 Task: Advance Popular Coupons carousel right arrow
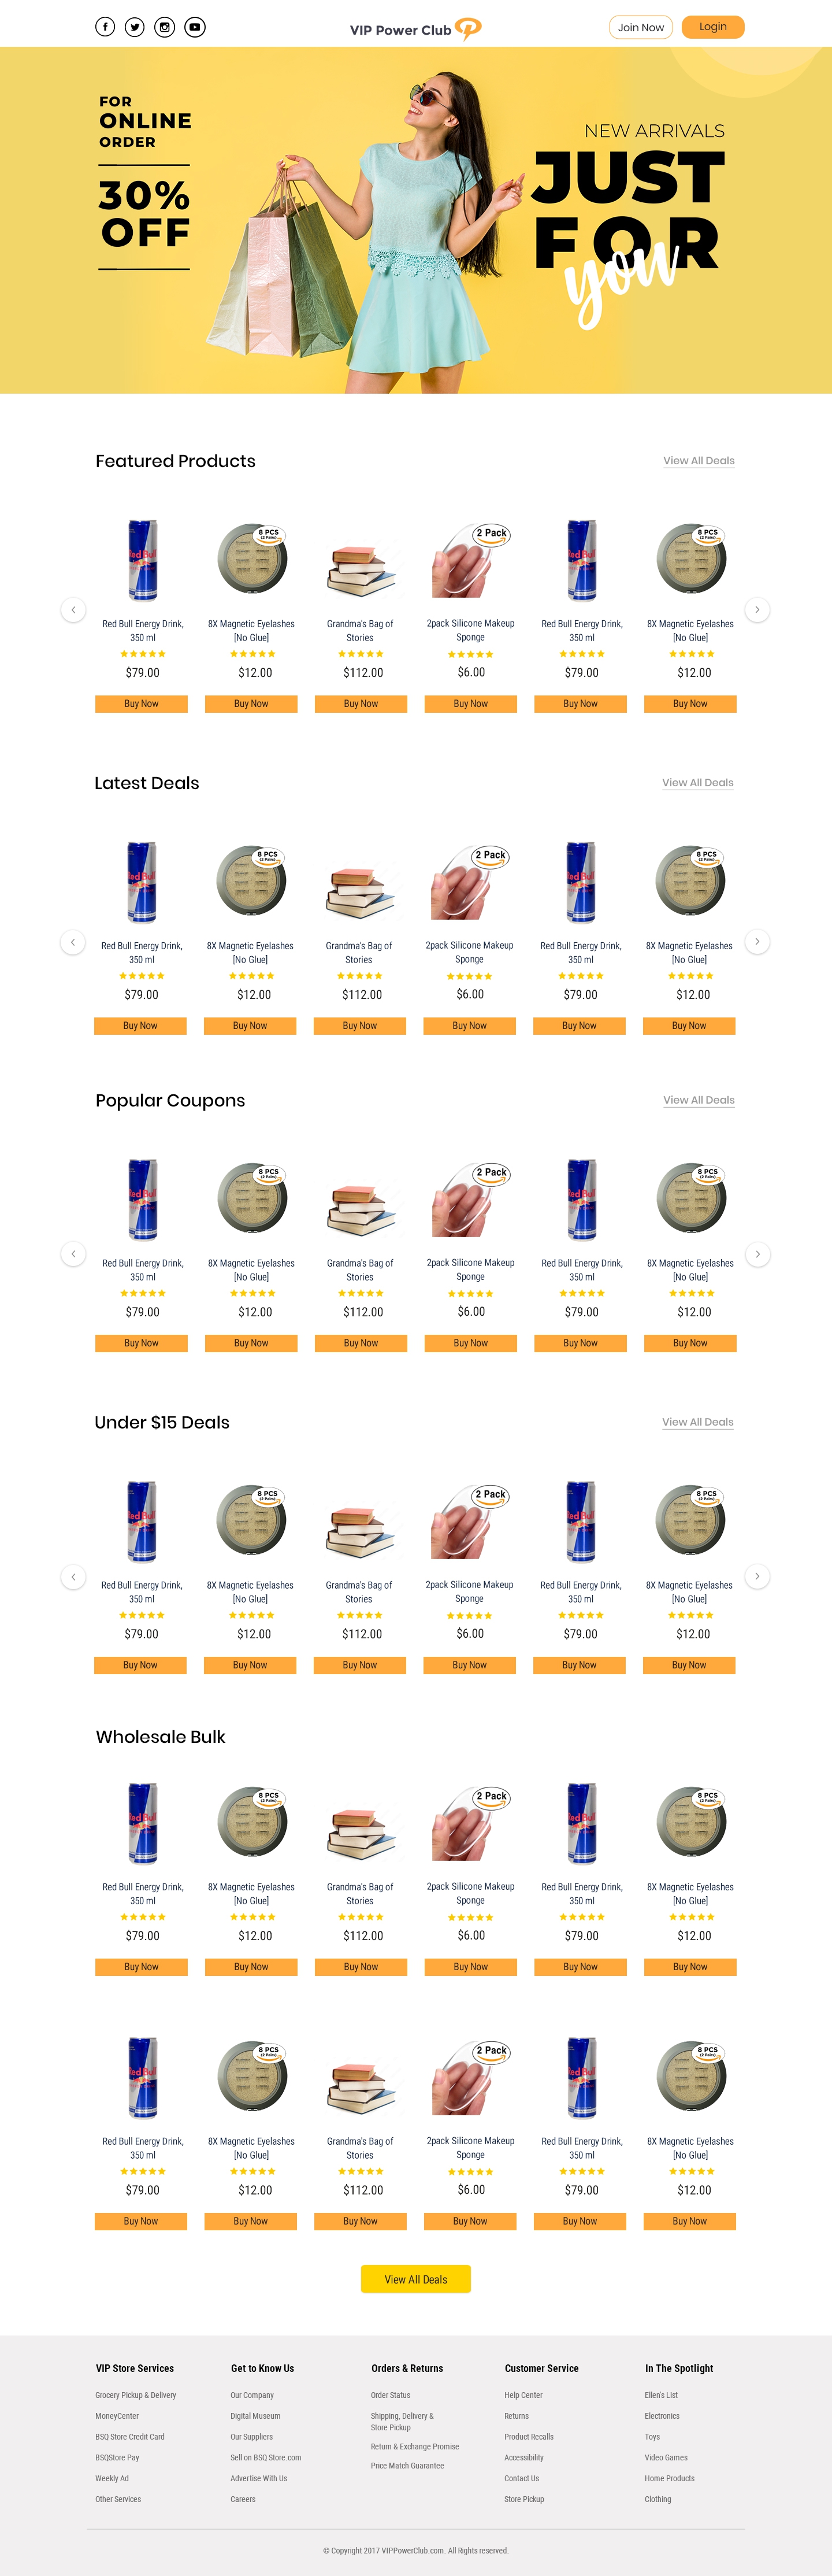coord(757,1254)
